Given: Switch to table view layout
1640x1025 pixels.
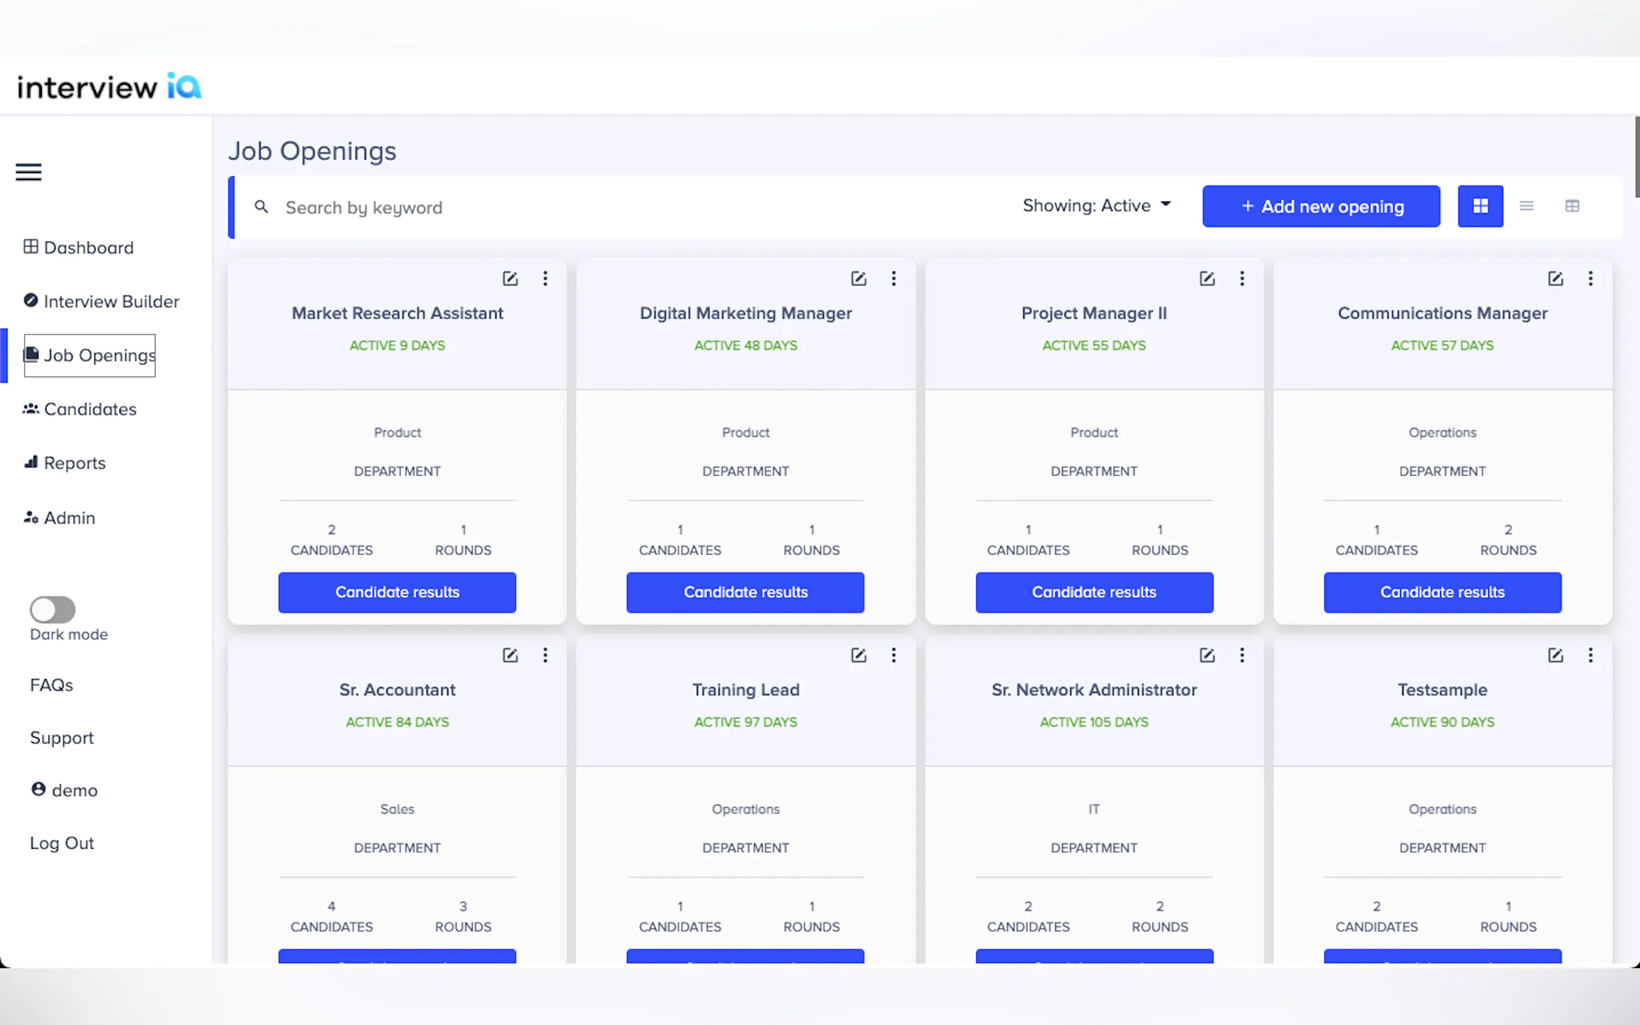Looking at the screenshot, I should [1572, 206].
